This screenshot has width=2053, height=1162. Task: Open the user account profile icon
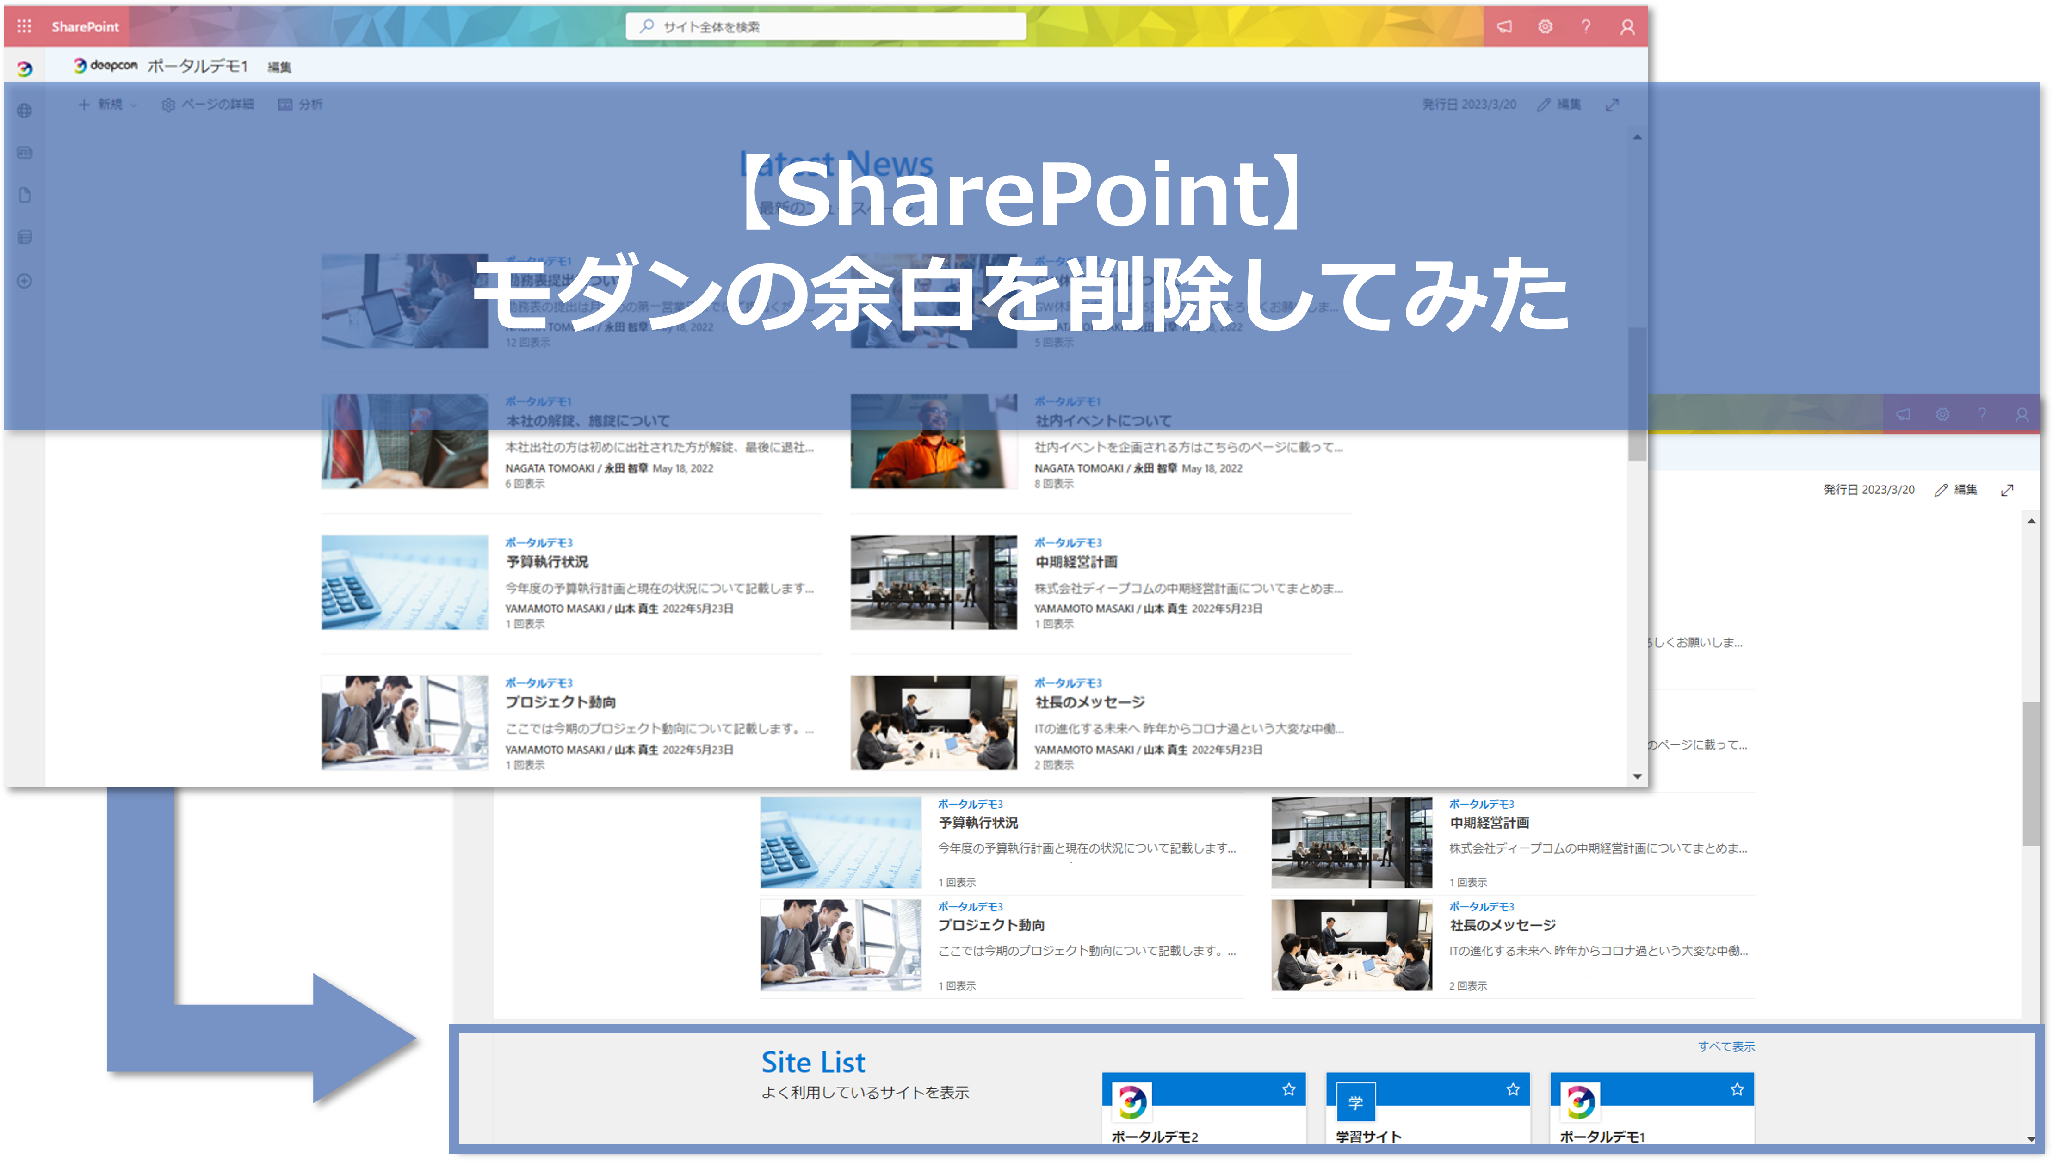[x=1627, y=27]
